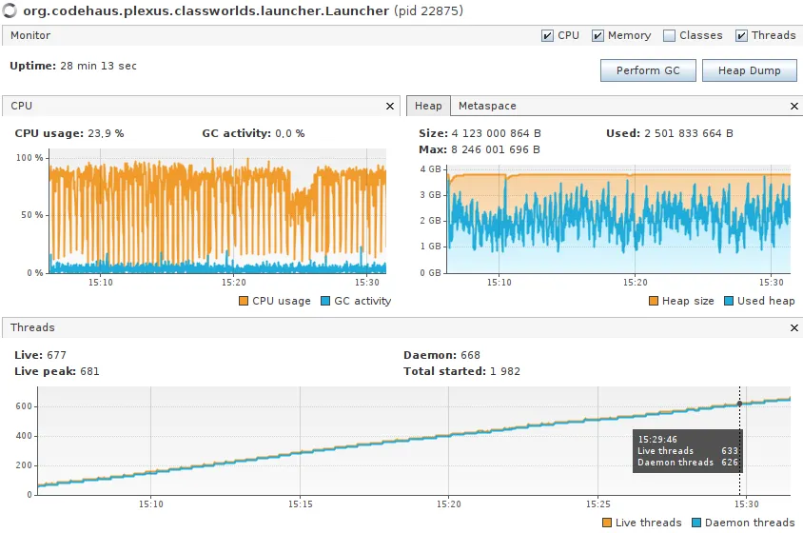Click the Live peak: 681 value
The width and height of the screenshot is (803, 533).
tap(89, 371)
